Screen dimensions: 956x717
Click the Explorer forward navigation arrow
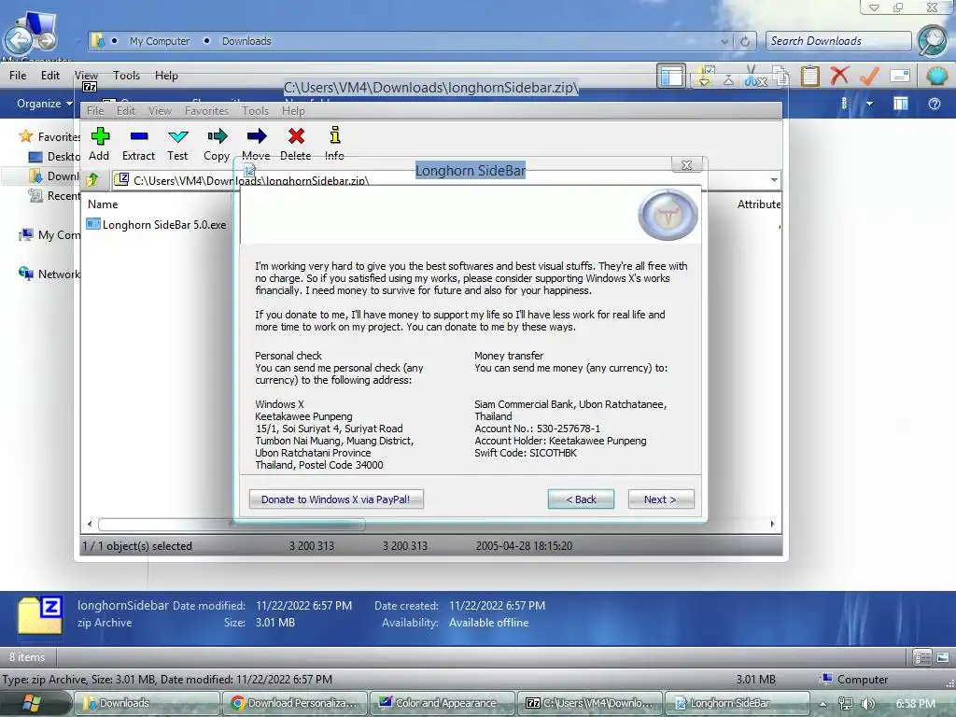click(x=47, y=41)
